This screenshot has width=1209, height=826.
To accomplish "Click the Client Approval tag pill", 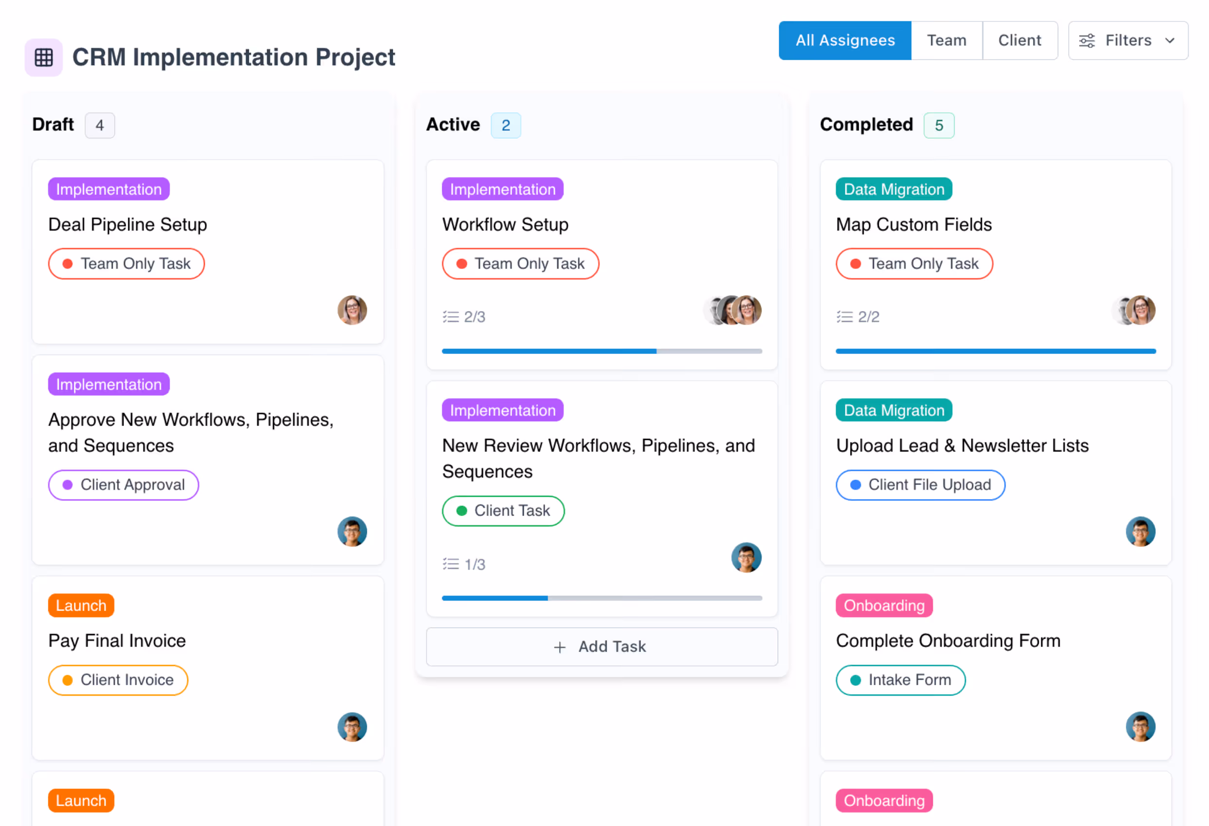I will [x=124, y=485].
